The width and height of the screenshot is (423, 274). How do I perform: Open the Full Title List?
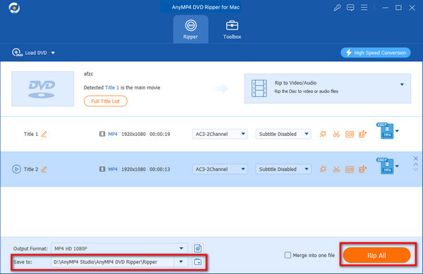pos(106,101)
